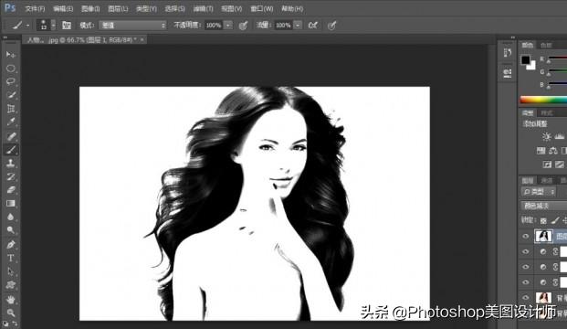Open the tool preset picker arrow
Image resolution: width=567 pixels, height=329 pixels.
(27, 26)
